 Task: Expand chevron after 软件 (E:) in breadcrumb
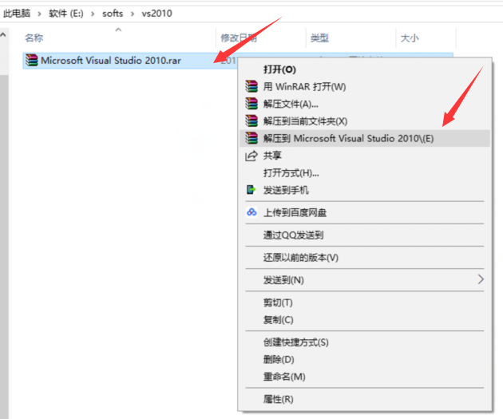click(x=93, y=14)
